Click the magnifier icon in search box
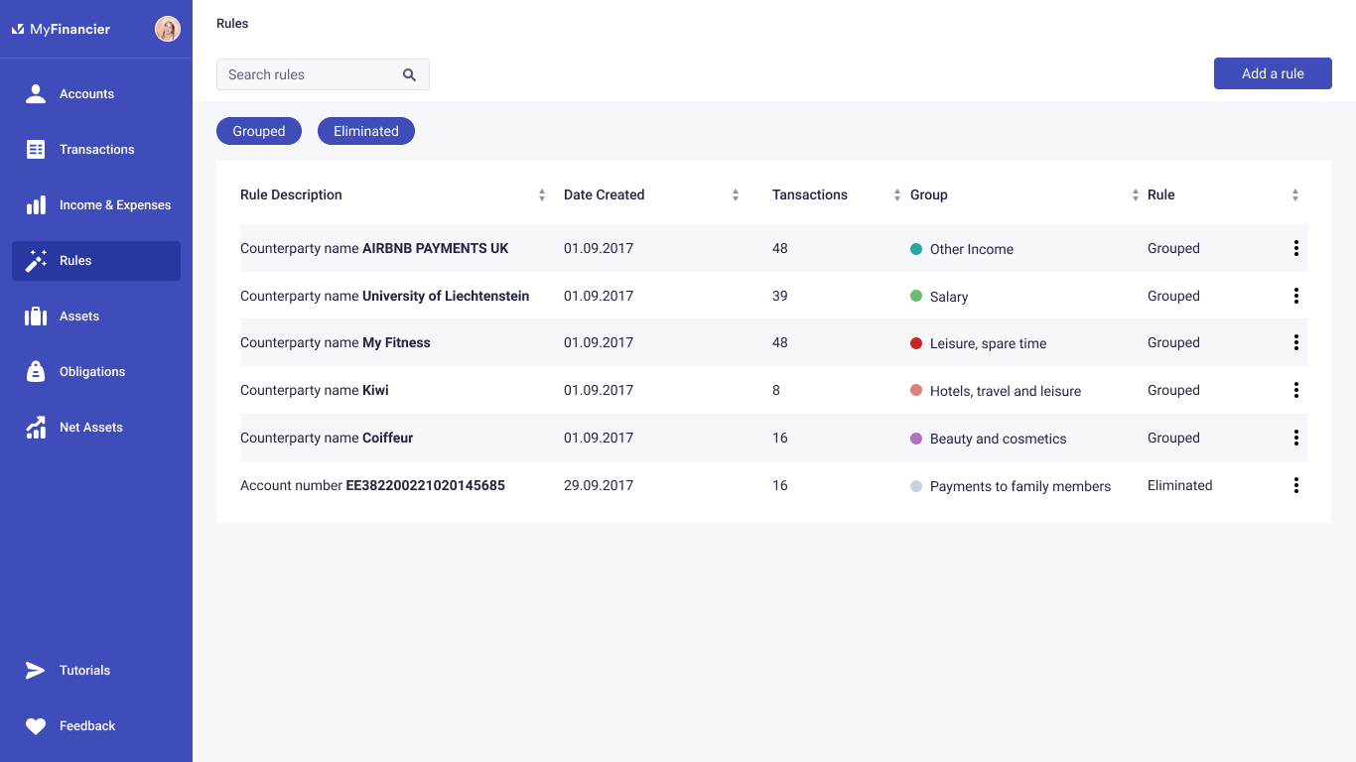The width and height of the screenshot is (1356, 762). [409, 74]
